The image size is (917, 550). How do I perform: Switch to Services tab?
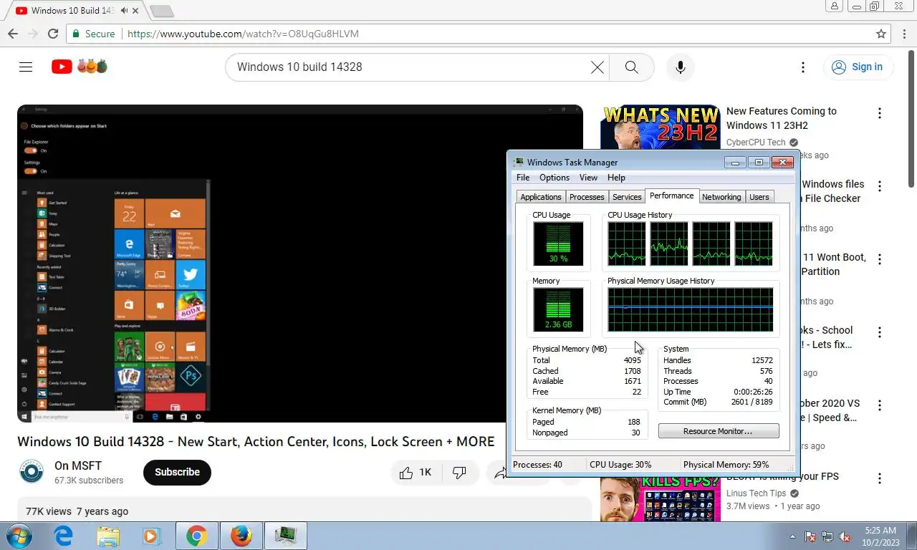(627, 197)
